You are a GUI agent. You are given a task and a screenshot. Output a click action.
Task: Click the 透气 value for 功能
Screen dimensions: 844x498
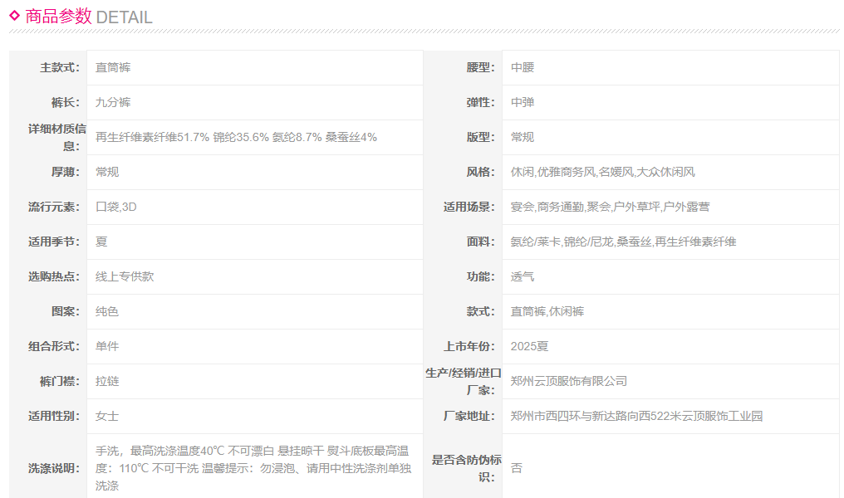523,276
